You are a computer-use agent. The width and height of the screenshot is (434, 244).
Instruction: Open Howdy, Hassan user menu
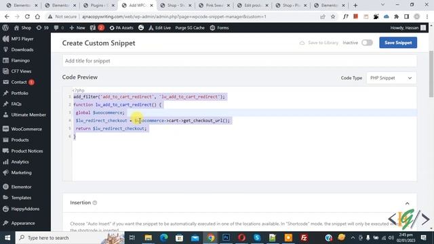tap(408, 28)
